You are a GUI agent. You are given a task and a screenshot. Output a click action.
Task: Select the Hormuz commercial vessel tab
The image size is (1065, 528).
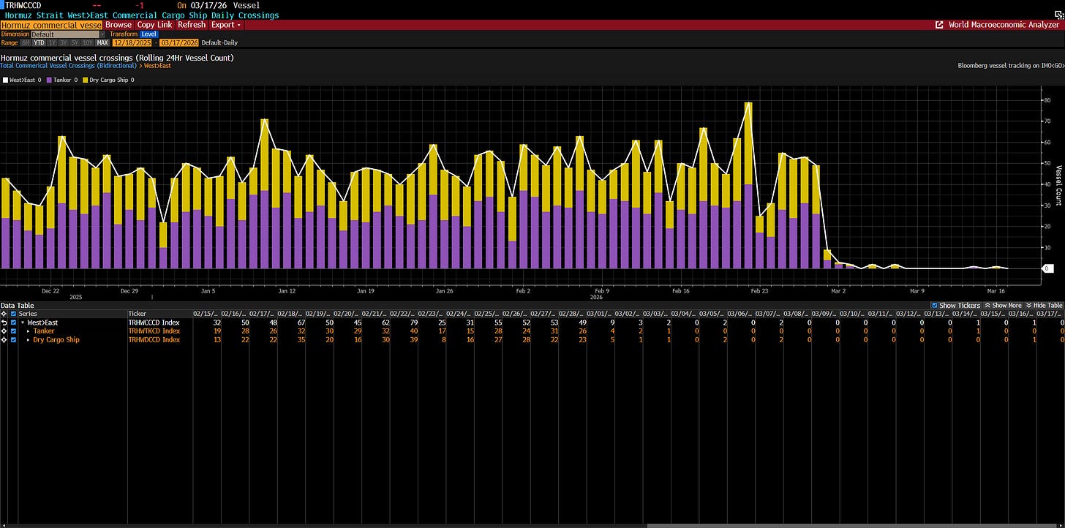point(51,25)
